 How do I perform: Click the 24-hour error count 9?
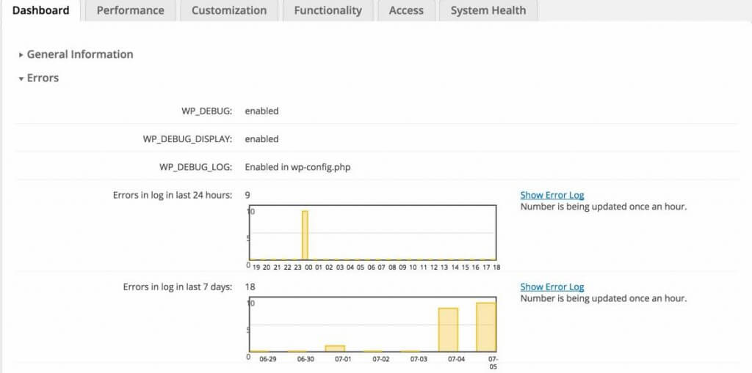tap(247, 195)
